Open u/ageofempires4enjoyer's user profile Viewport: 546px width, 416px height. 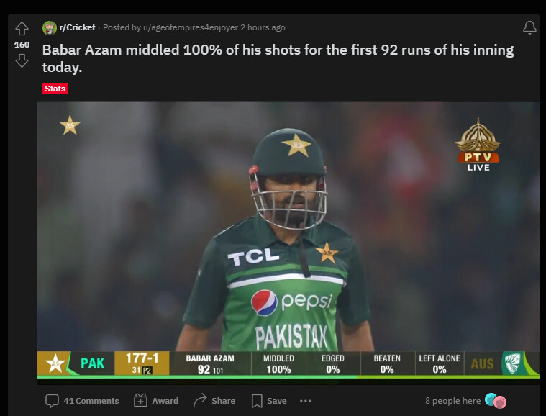pyautogui.click(x=191, y=27)
